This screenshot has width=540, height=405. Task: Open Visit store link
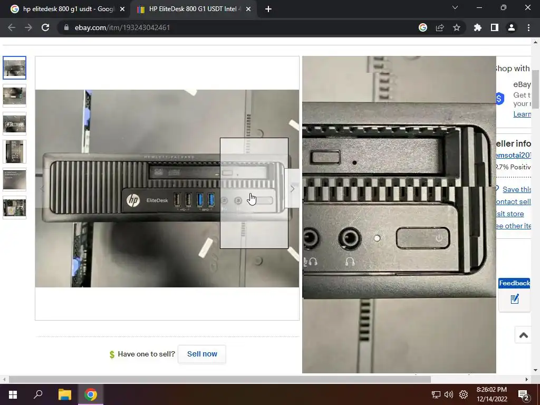coord(510,214)
